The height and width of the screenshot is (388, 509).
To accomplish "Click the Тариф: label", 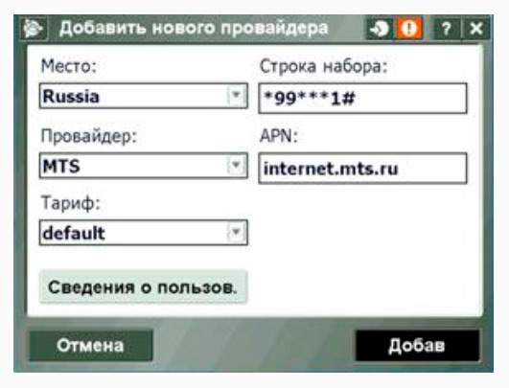I will coord(71,204).
